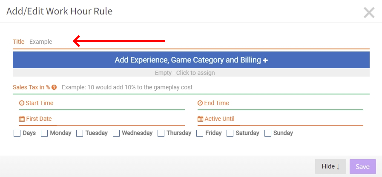Close the Add/Edit Work Hour Rule dialog
Image resolution: width=382 pixels, height=177 pixels.
369,13
